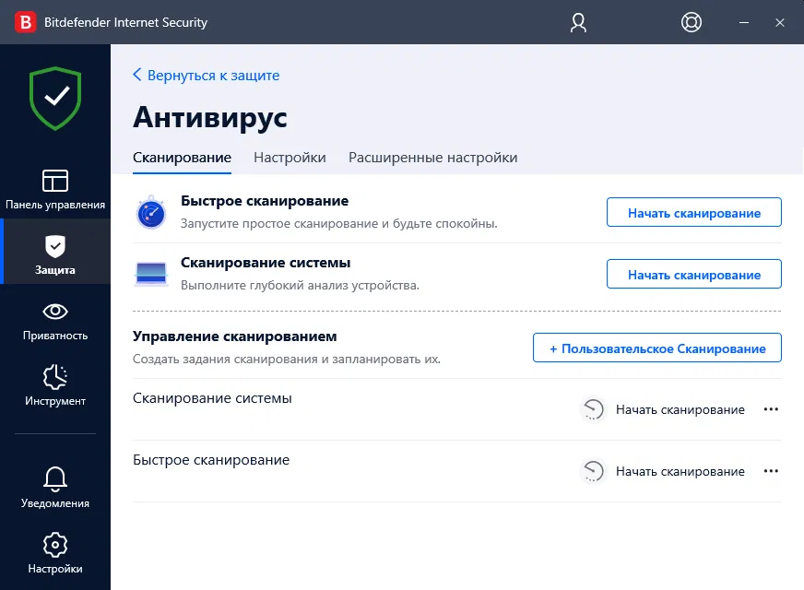Open the Настройки gear in sidebar

pos(55,553)
